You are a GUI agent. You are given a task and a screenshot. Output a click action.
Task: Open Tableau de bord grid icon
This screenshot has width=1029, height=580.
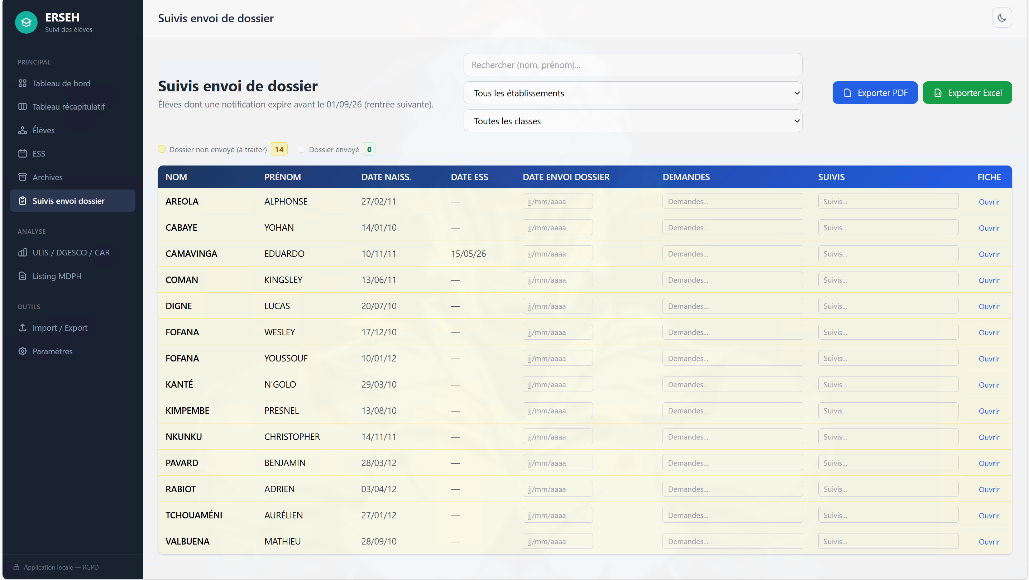[22, 83]
